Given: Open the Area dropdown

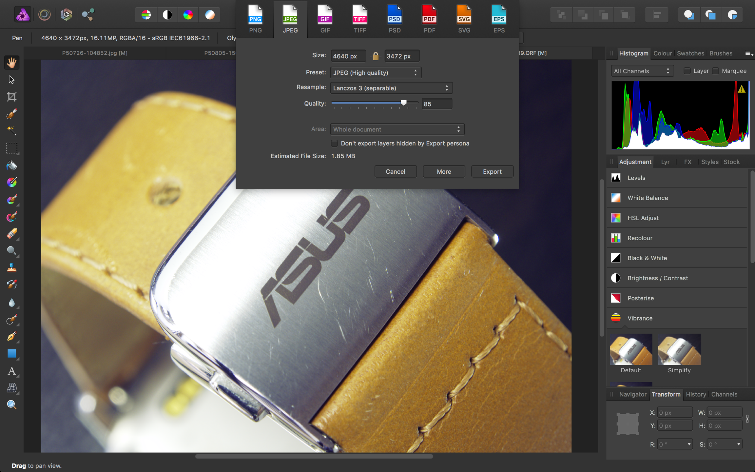Looking at the screenshot, I should (x=397, y=129).
